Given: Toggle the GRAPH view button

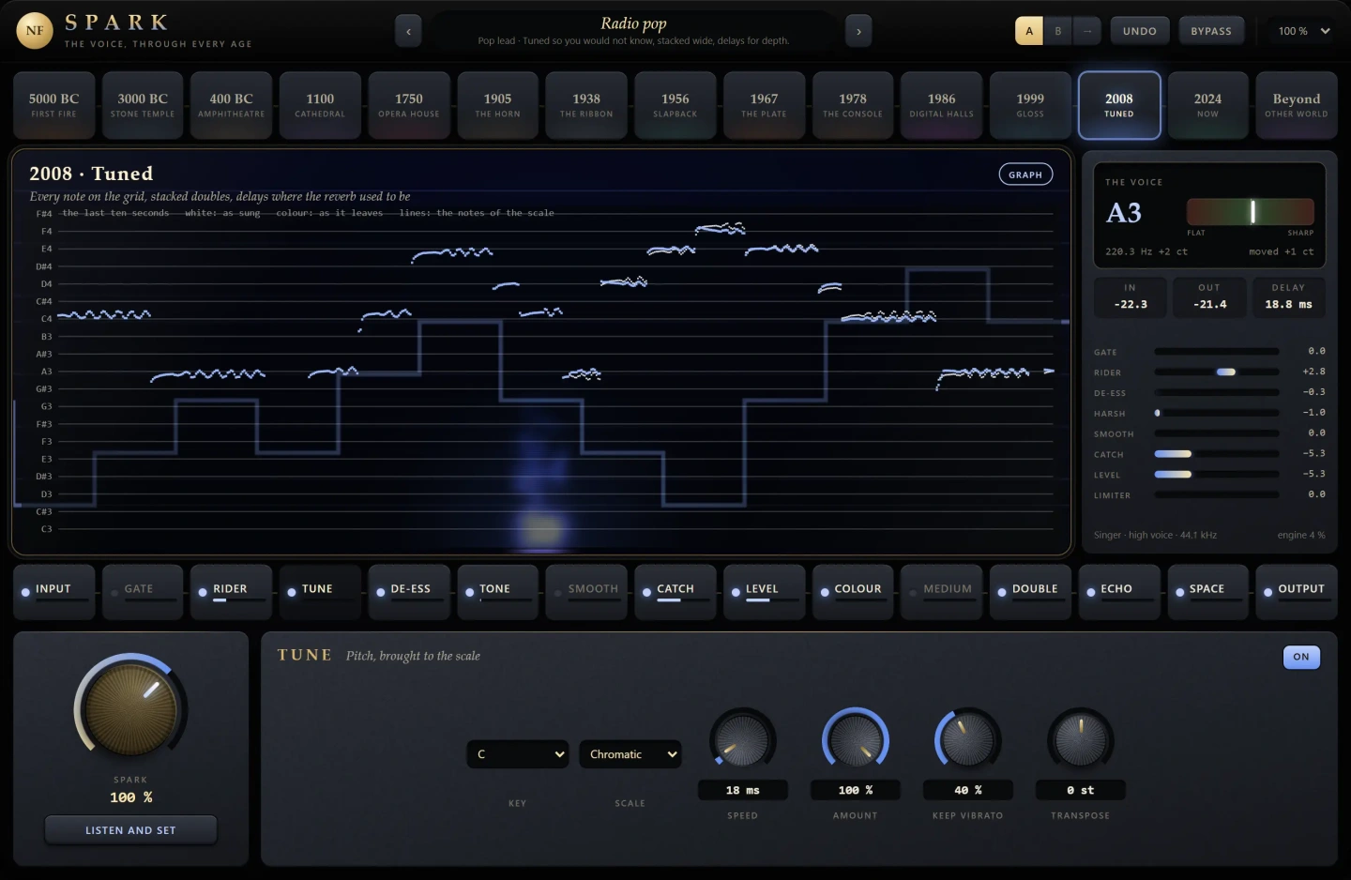Looking at the screenshot, I should 1025,174.
